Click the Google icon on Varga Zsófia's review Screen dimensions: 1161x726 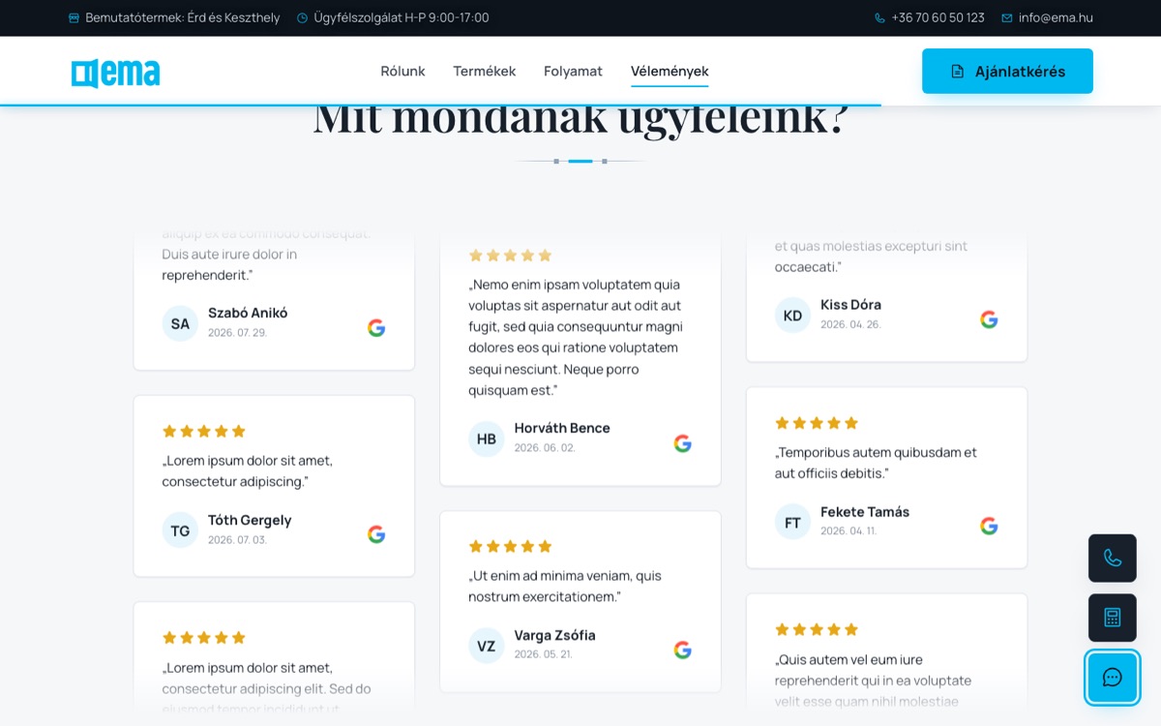coord(683,650)
